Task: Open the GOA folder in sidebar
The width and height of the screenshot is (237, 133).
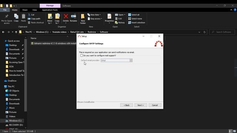Action: (x=11, y=66)
